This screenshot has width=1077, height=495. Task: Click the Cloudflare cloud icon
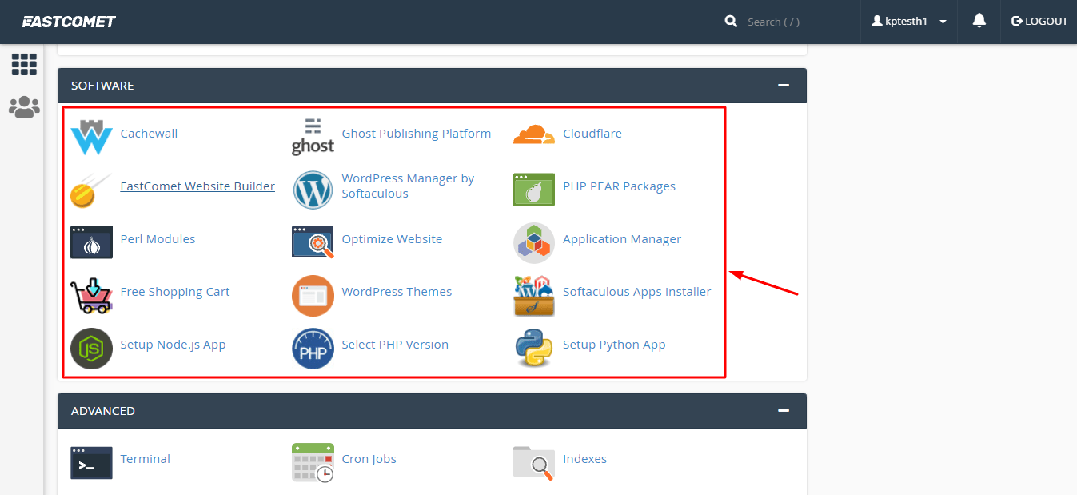tap(533, 134)
